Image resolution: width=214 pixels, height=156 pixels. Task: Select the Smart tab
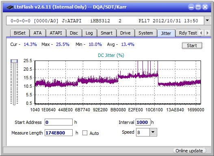[106, 33]
